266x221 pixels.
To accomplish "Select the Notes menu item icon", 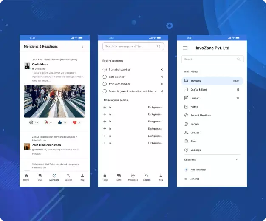I will click(186, 107).
